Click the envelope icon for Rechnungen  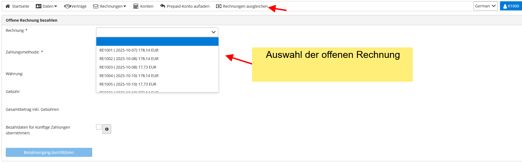pyautogui.click(x=96, y=6)
